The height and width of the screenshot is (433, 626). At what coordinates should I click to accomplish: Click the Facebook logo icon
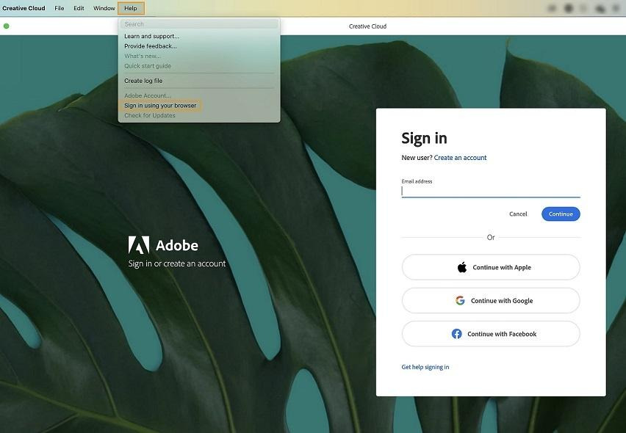click(x=457, y=334)
